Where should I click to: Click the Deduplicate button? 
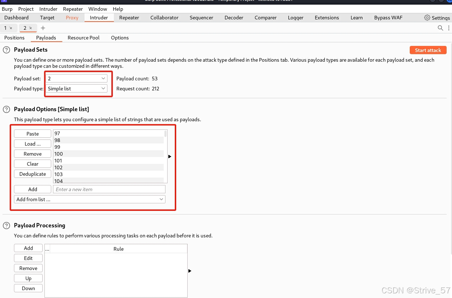33,174
